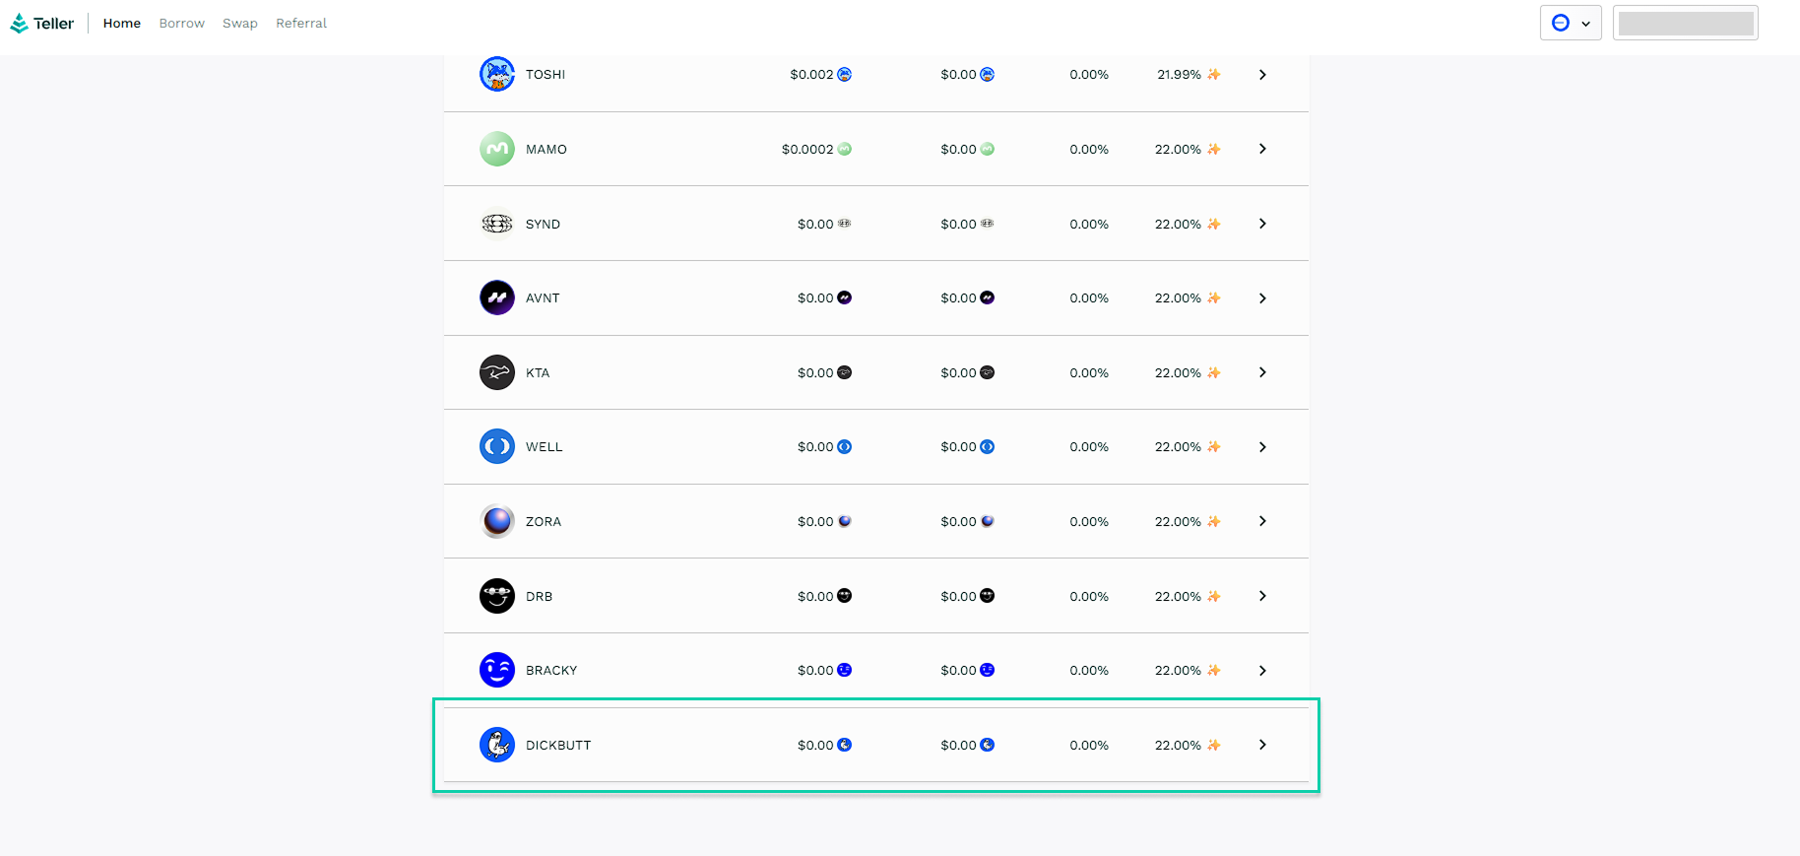The image size is (1800, 856).
Task: Select the Home navigation item
Action: [122, 24]
